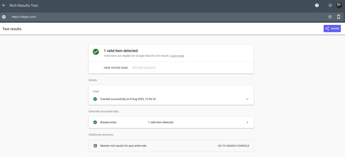This screenshot has height=157, width=345.
Task: Click the user account avatar
Action: coord(339,5)
